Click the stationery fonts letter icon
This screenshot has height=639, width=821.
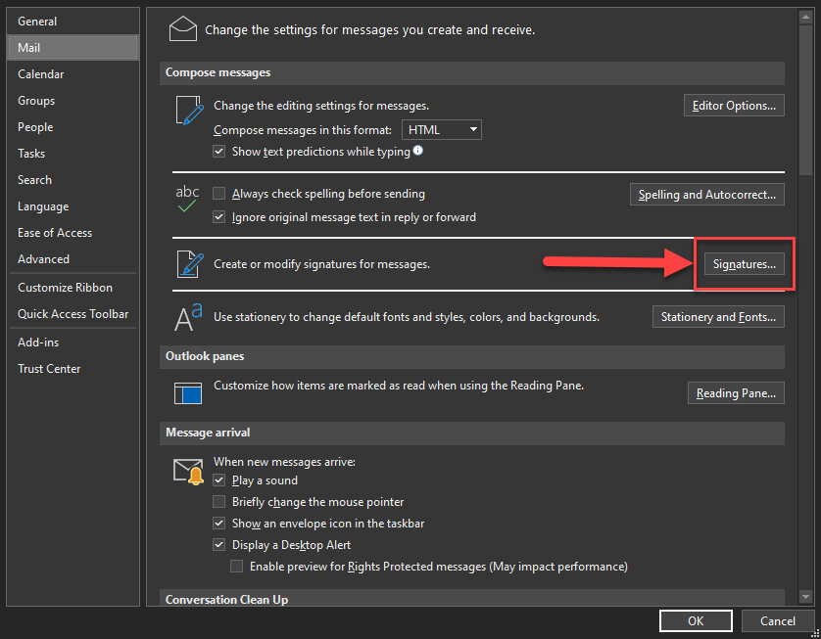tap(187, 317)
